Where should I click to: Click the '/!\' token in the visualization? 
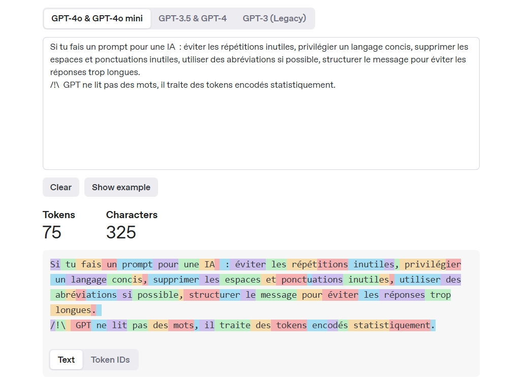[x=57, y=325]
